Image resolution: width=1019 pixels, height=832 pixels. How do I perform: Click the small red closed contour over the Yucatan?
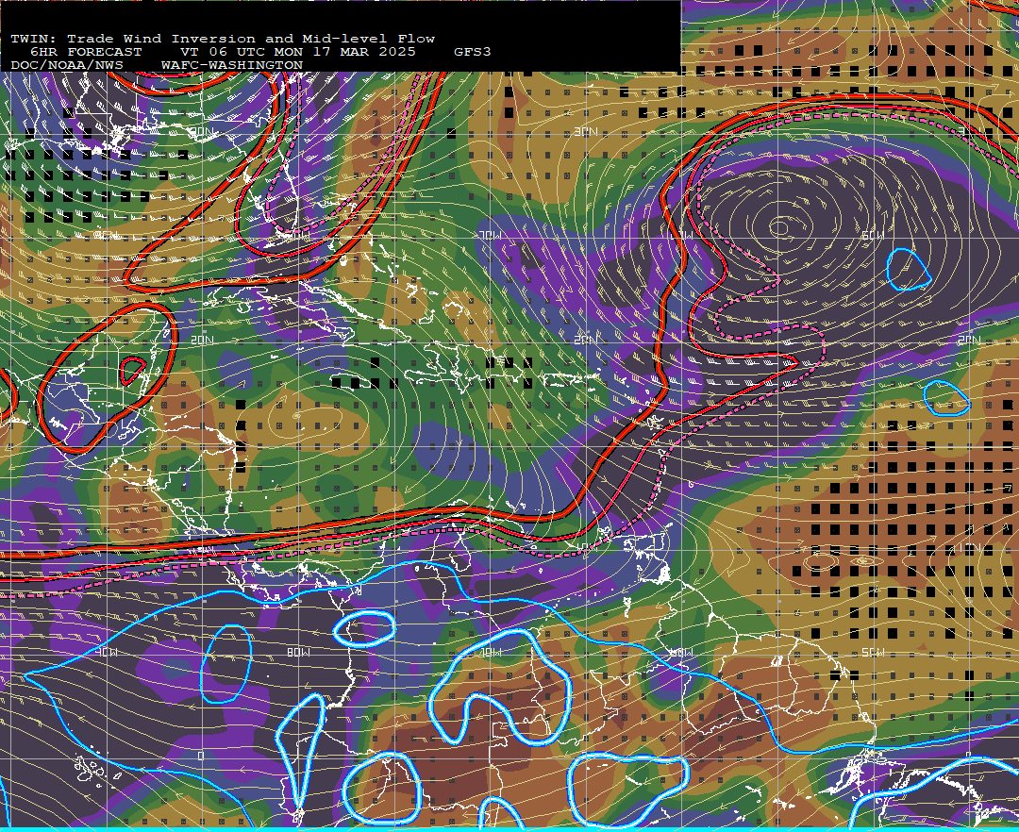pos(133,370)
